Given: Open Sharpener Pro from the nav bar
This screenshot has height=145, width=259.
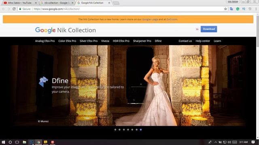Looking at the screenshot, I should 142,41.
